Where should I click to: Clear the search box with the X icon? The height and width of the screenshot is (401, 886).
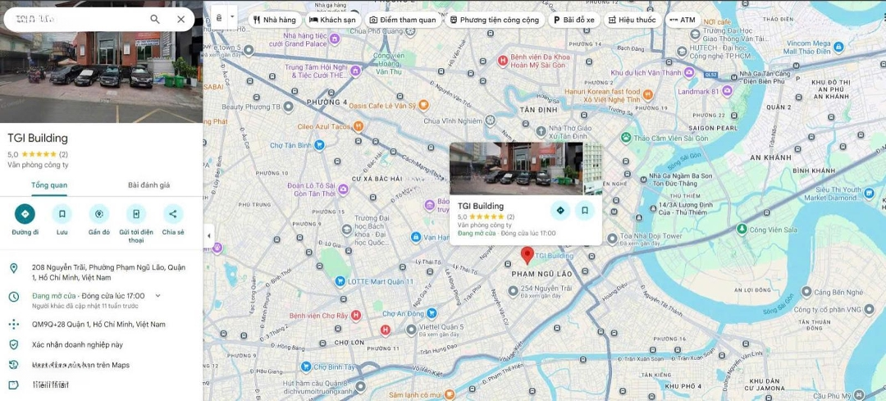click(180, 19)
